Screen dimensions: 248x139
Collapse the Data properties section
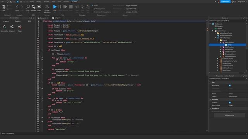click(x=210, y=82)
